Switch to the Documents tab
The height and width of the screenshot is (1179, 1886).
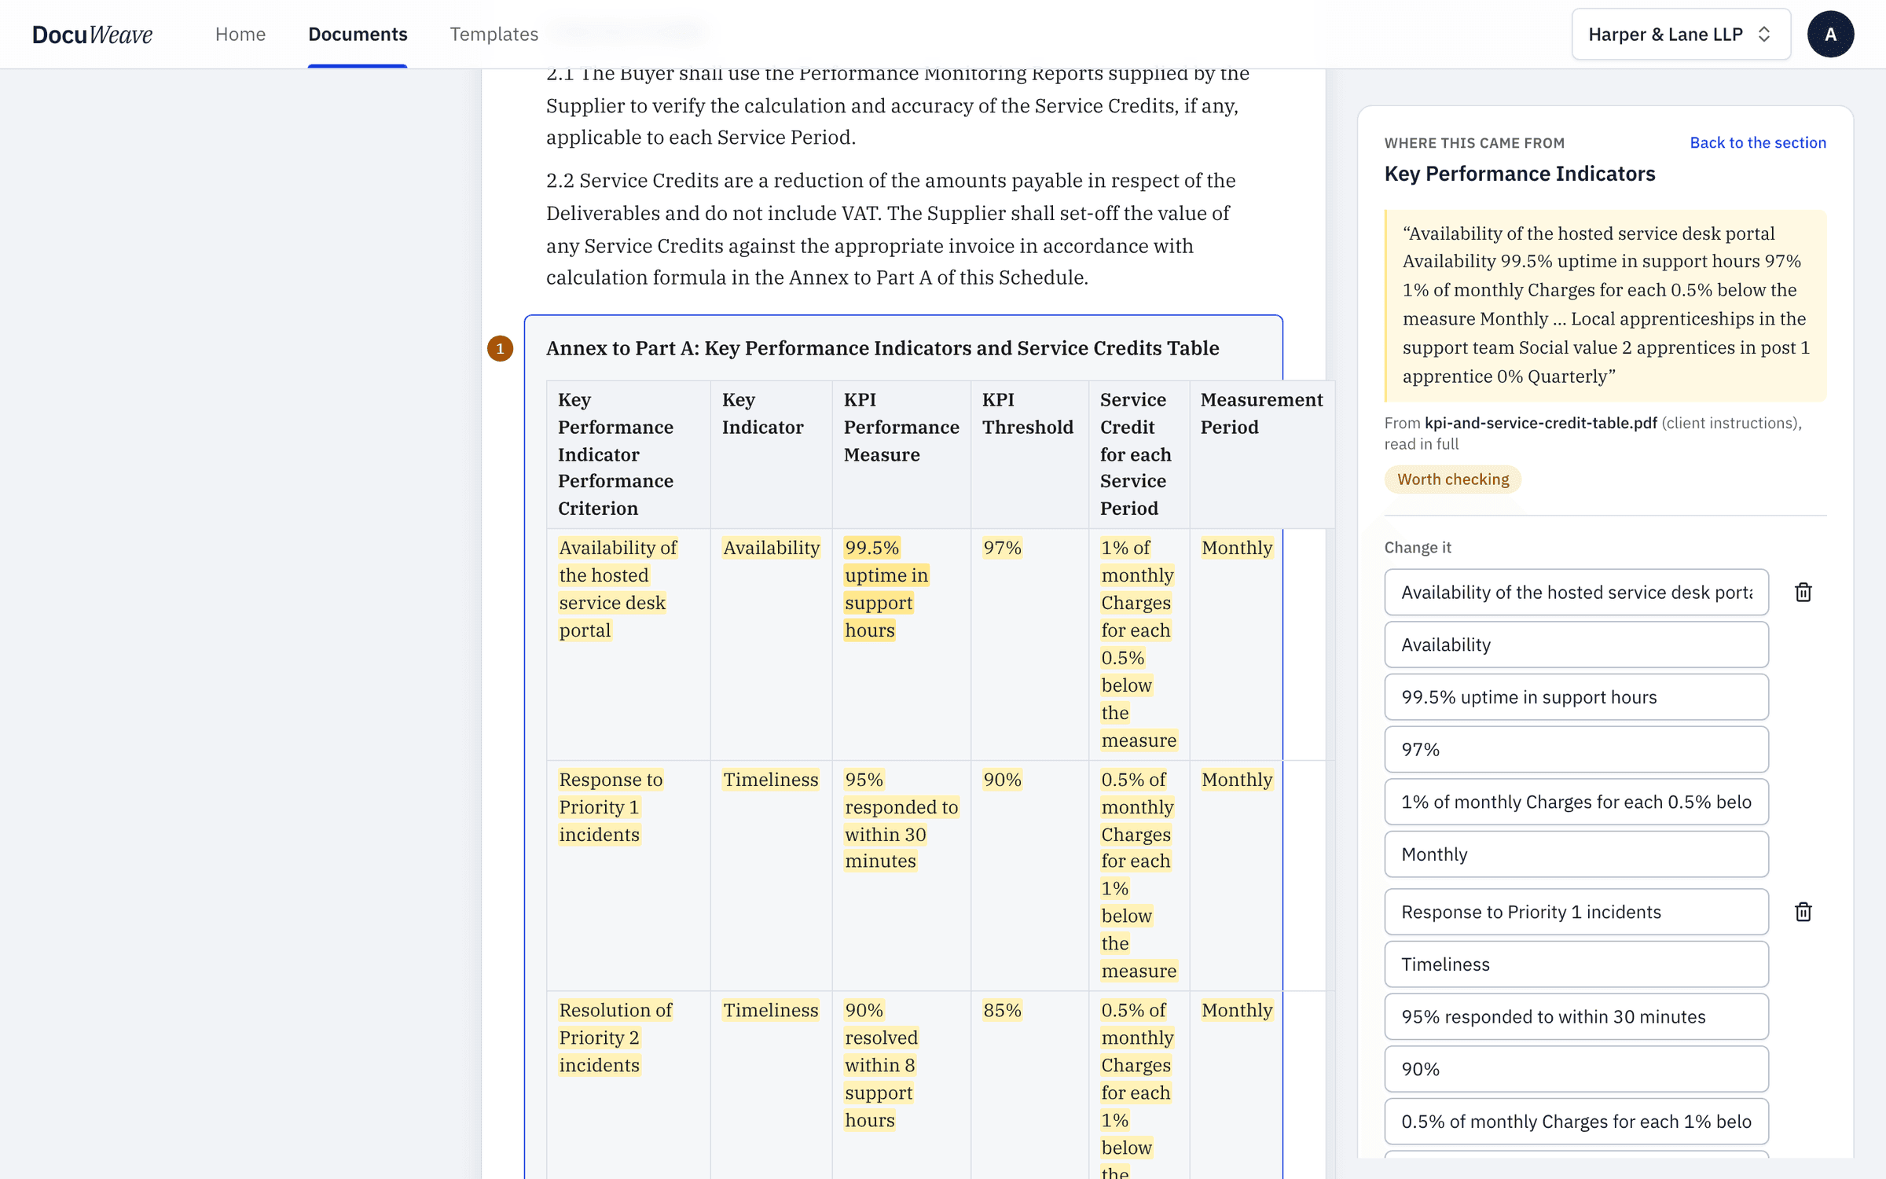click(x=358, y=34)
